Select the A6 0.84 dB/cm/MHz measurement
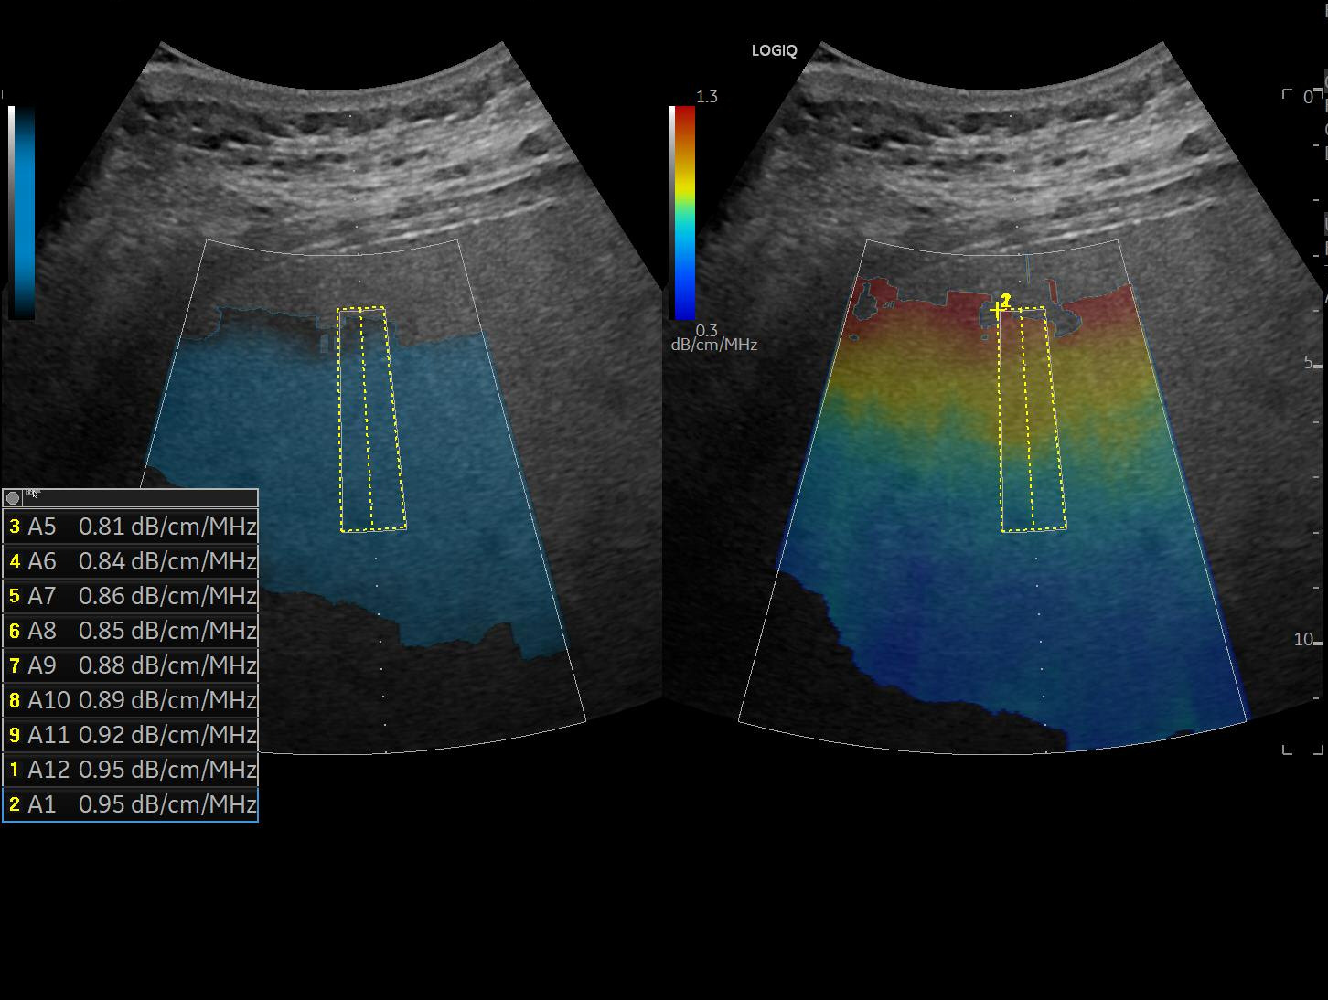 pyautogui.click(x=131, y=561)
